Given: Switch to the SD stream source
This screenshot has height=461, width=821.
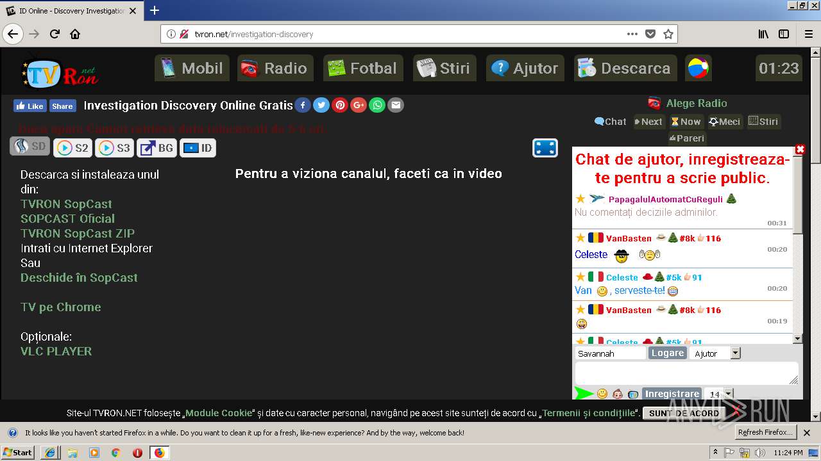Looking at the screenshot, I should pyautogui.click(x=30, y=147).
